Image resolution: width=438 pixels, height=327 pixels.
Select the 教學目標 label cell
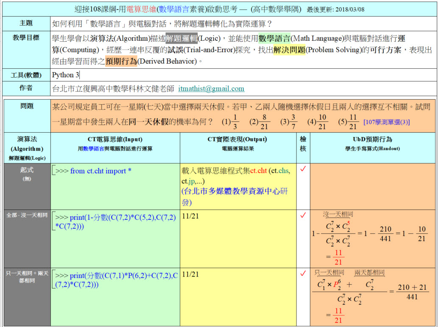point(26,50)
